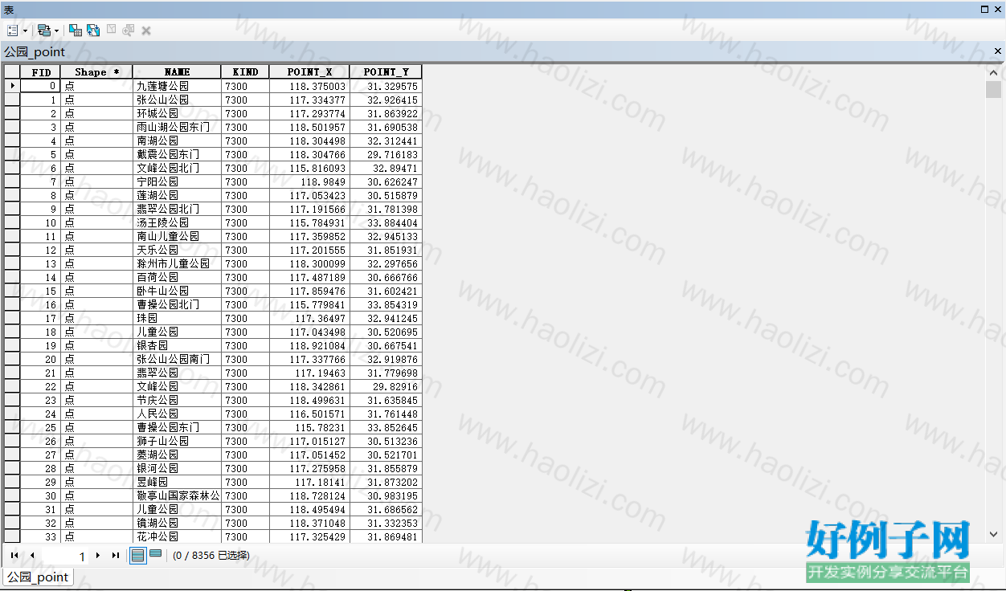Viewport: 1006px width, 591px height.
Task: Click cell 卧牛山公园
Action: 177,291
